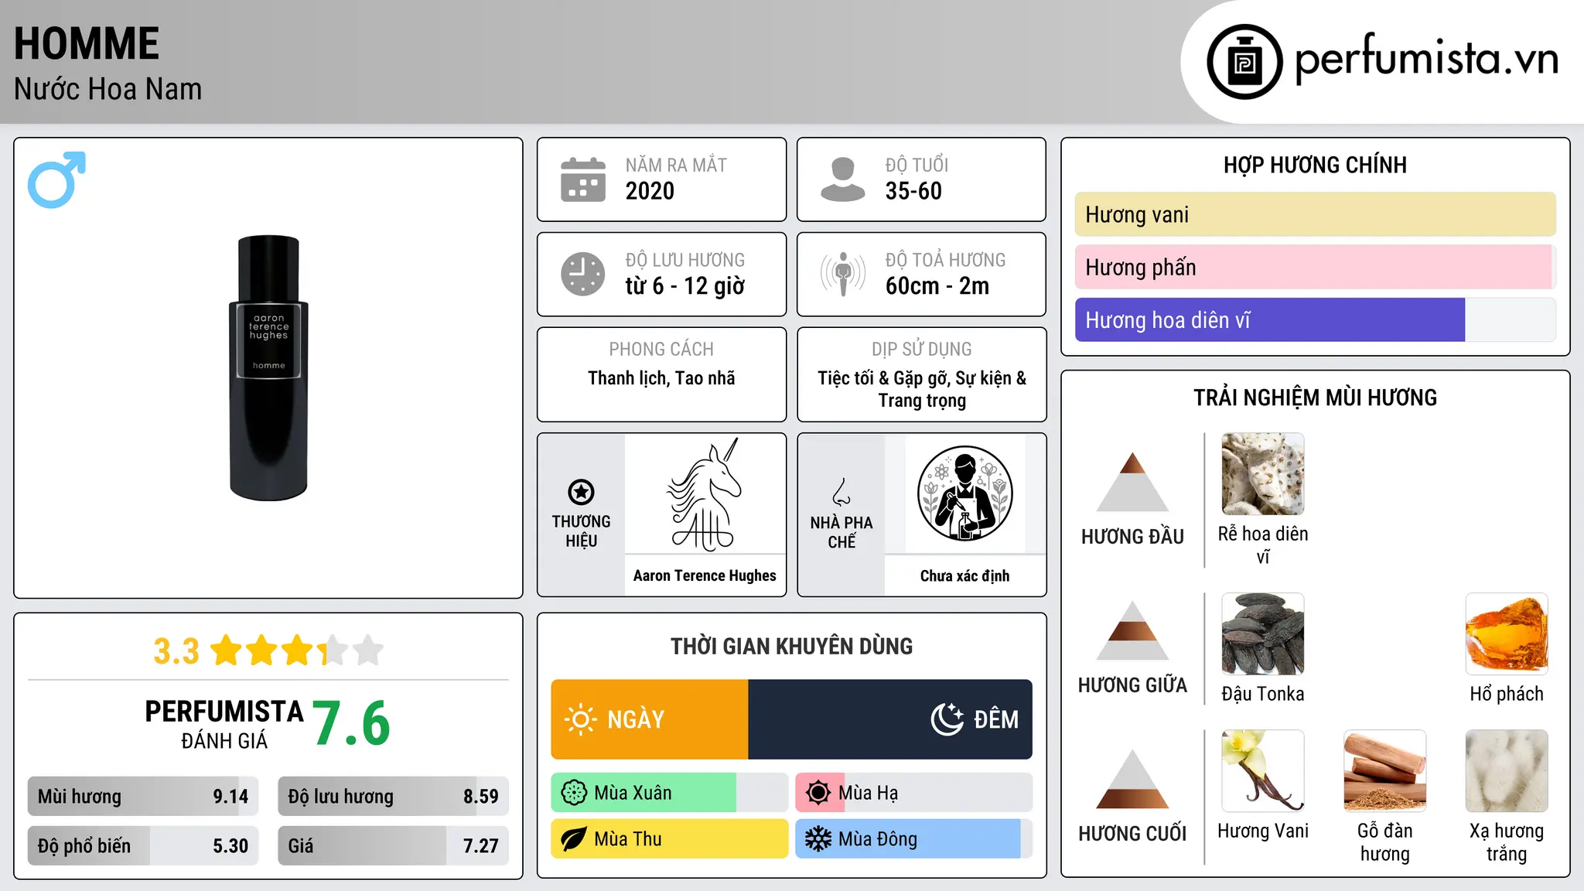Click the Mùi hương score bar

[x=143, y=797]
